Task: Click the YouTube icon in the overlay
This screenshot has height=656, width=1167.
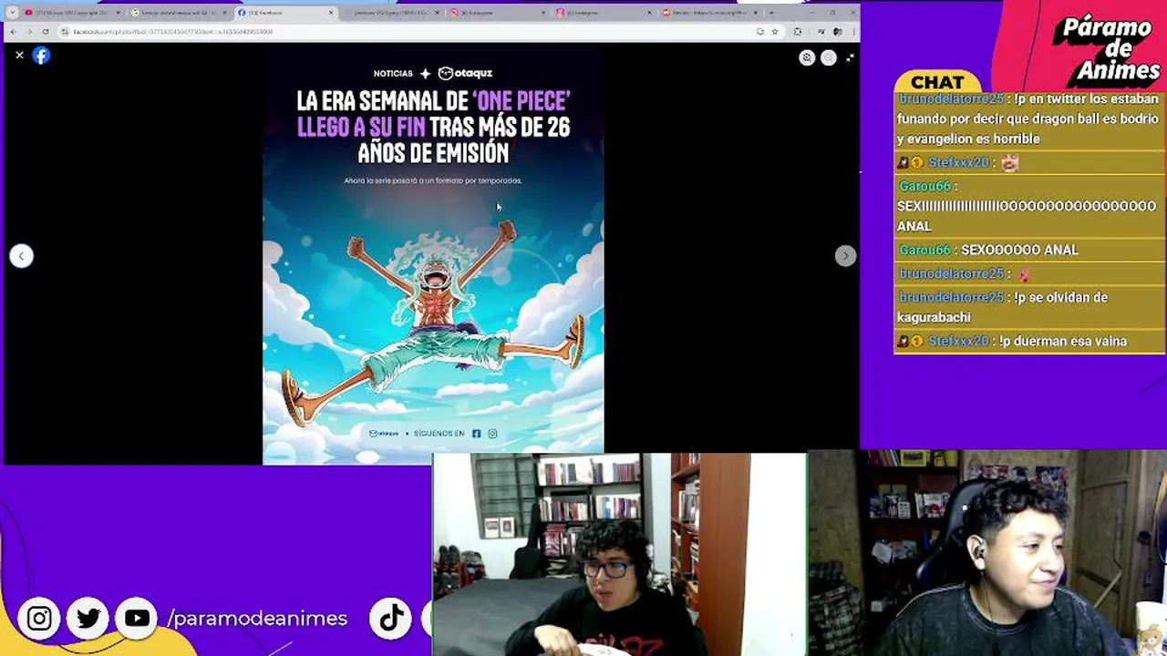Action: 137,619
